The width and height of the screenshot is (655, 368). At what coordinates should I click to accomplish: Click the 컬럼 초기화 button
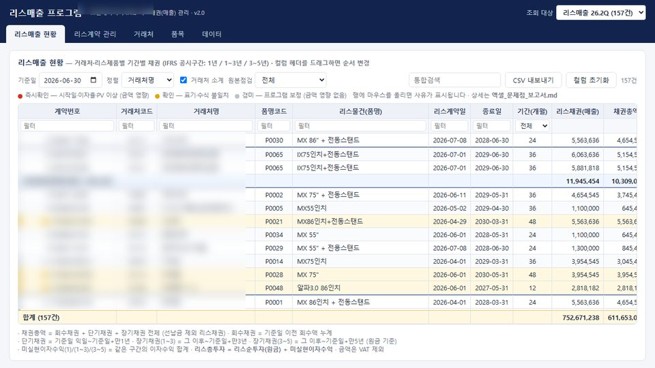pos(591,80)
